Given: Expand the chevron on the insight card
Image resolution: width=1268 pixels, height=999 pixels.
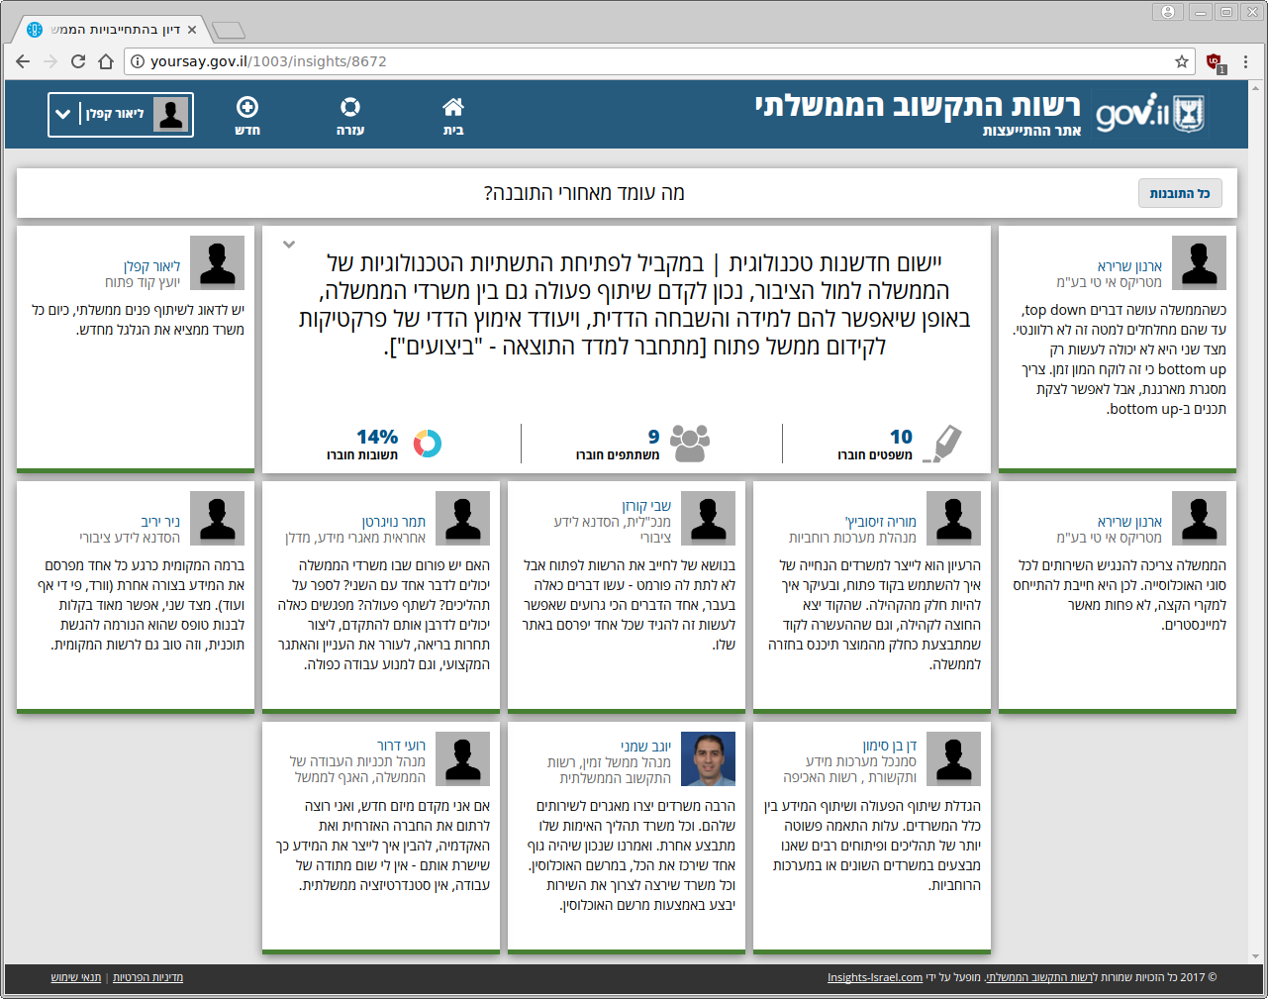Looking at the screenshot, I should coord(289,245).
